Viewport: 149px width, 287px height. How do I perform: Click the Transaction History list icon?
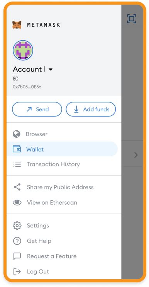click(17, 164)
